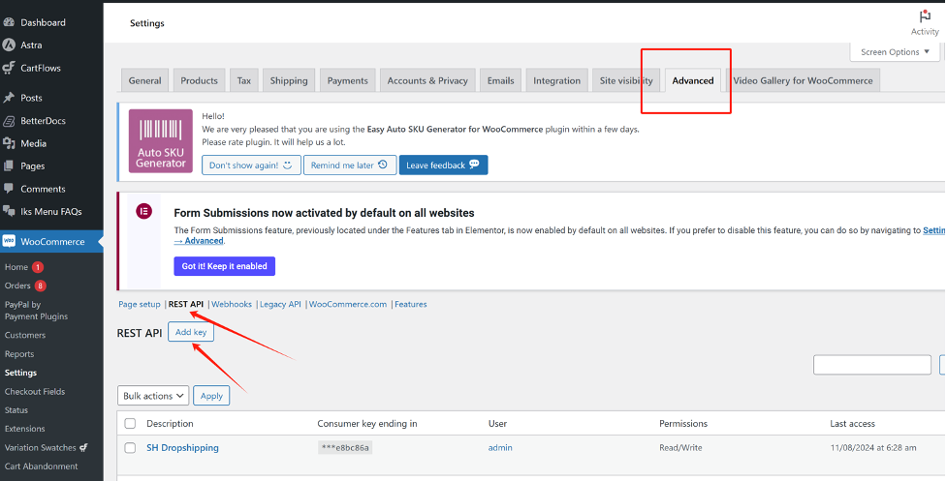947x481 pixels.
Task: Open the WooCommerce.com sub-link
Action: 348,305
